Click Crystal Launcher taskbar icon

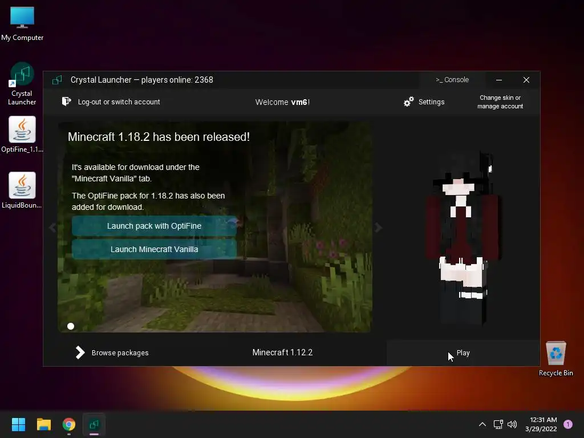[x=94, y=424]
